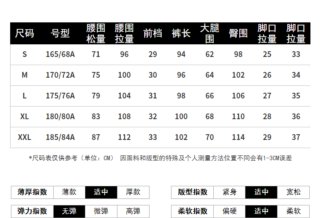The image size is (321, 218).
Task: Click ankle value 28 in XL row
Action: tap(267, 117)
